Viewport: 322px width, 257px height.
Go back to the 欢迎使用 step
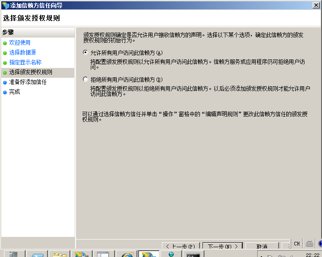tap(20, 42)
